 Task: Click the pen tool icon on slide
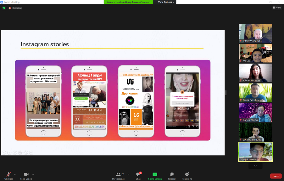pos(15,153)
